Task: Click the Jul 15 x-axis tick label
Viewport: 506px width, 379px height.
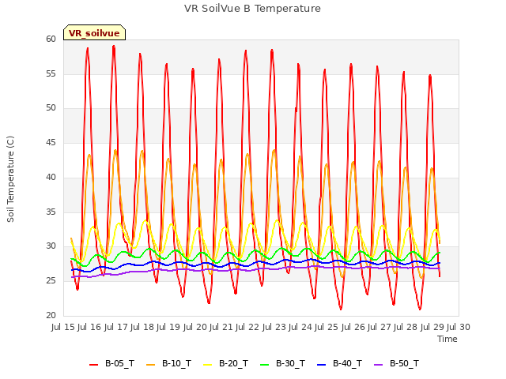Action: 63,328
